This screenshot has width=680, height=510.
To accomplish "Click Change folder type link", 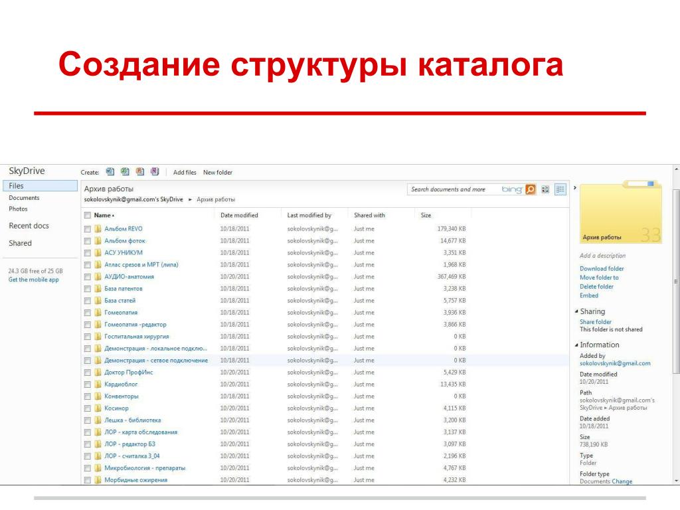I will click(x=622, y=481).
